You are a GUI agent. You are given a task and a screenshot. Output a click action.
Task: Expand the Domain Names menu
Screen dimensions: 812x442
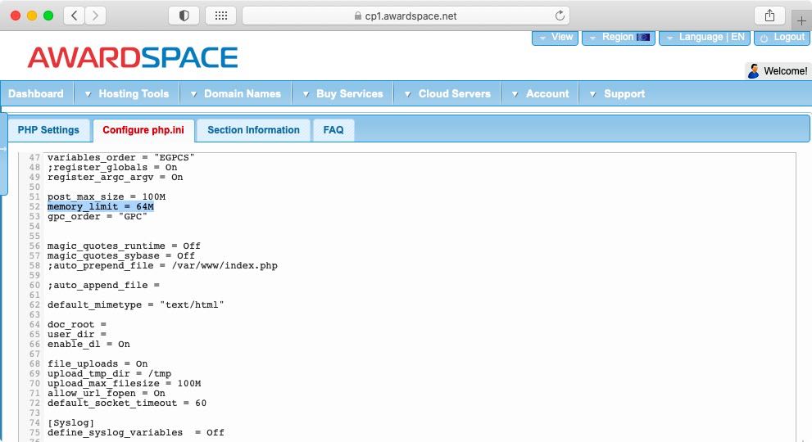click(236, 93)
